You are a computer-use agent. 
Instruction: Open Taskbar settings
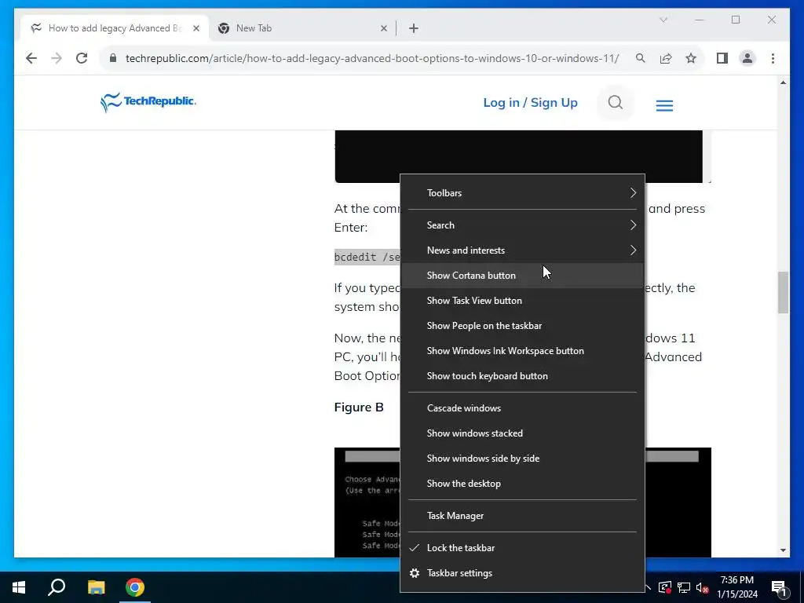522,573
